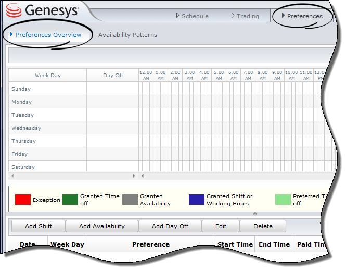Click left arrow of timeline scrollbar
346x271 pixels.
(x=143, y=176)
